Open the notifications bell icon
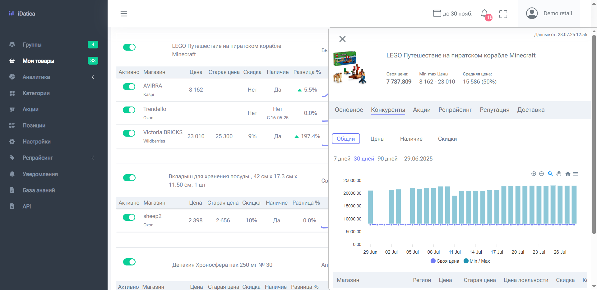Screen dimensions: 597x290 click(485, 14)
